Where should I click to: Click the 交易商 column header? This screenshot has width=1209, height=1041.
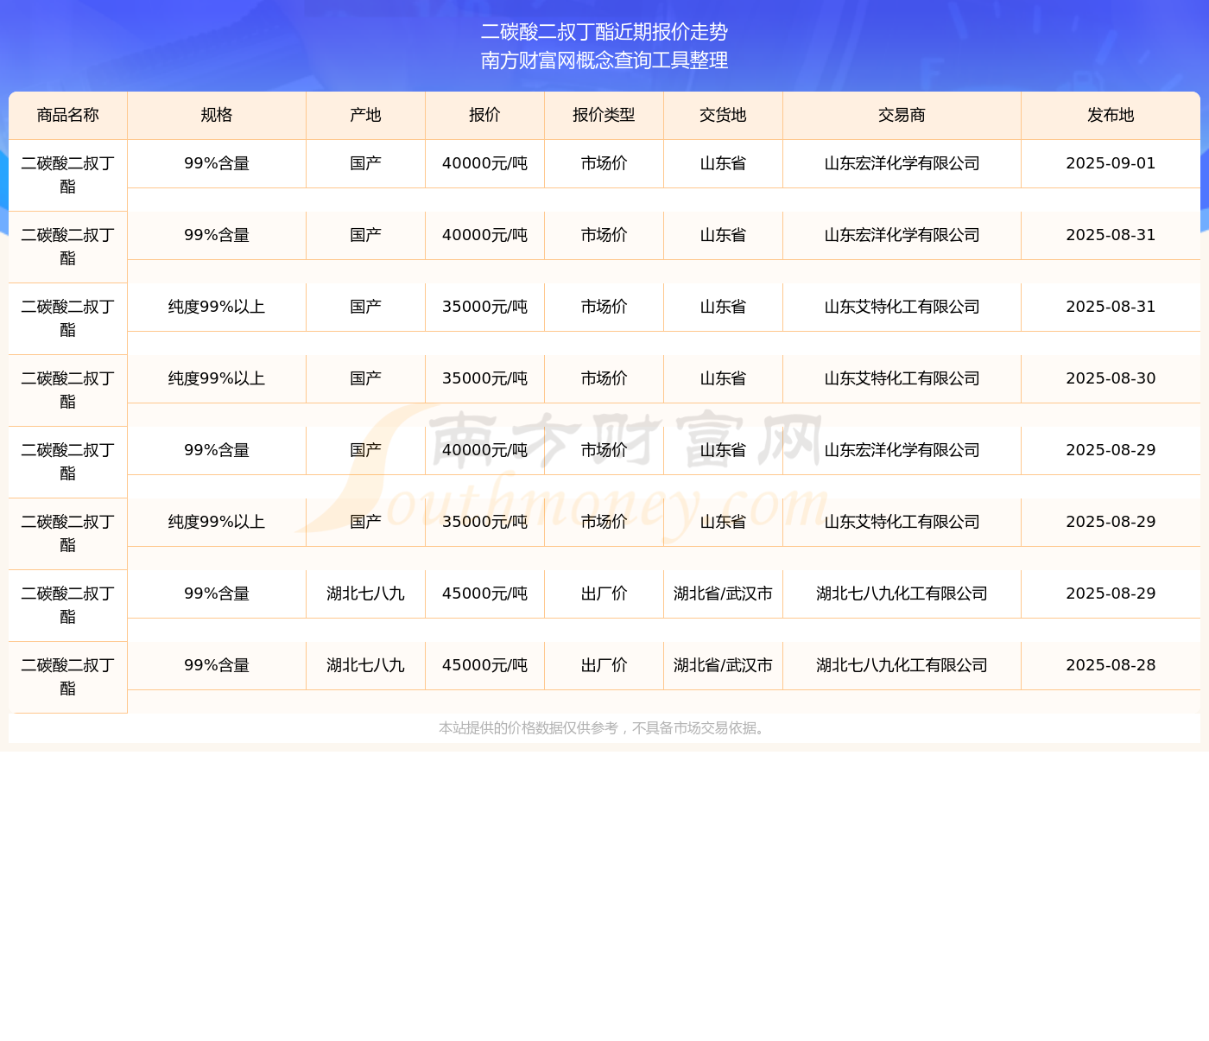click(902, 115)
